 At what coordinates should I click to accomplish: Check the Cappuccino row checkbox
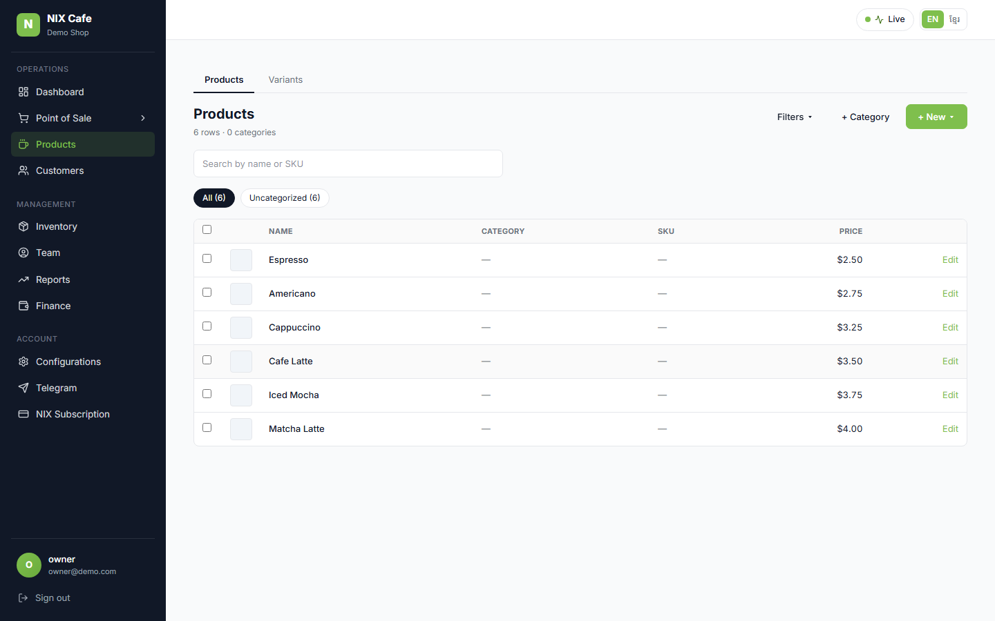coord(207,326)
